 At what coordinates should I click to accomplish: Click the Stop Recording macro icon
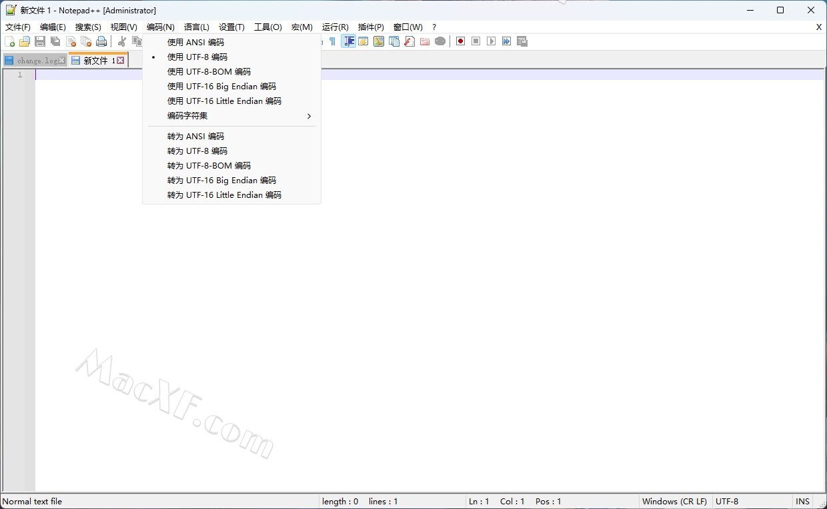(476, 41)
